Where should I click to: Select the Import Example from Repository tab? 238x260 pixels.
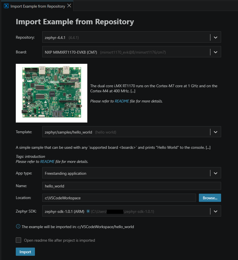[38, 6]
